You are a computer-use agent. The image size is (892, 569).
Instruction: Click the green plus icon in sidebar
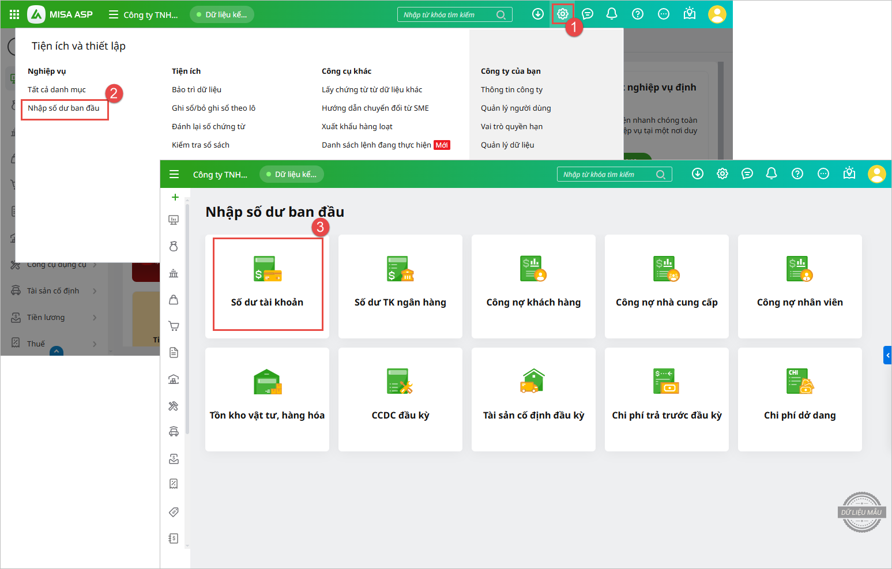pyautogui.click(x=175, y=197)
